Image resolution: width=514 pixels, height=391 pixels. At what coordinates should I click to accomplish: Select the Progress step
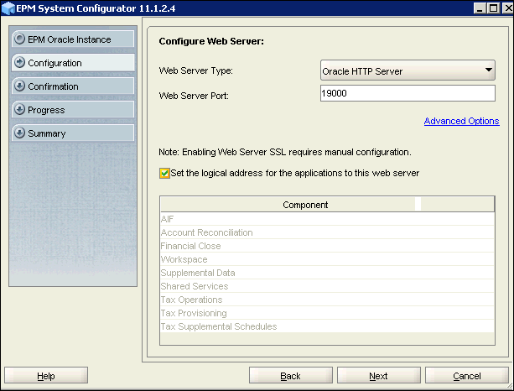point(73,110)
